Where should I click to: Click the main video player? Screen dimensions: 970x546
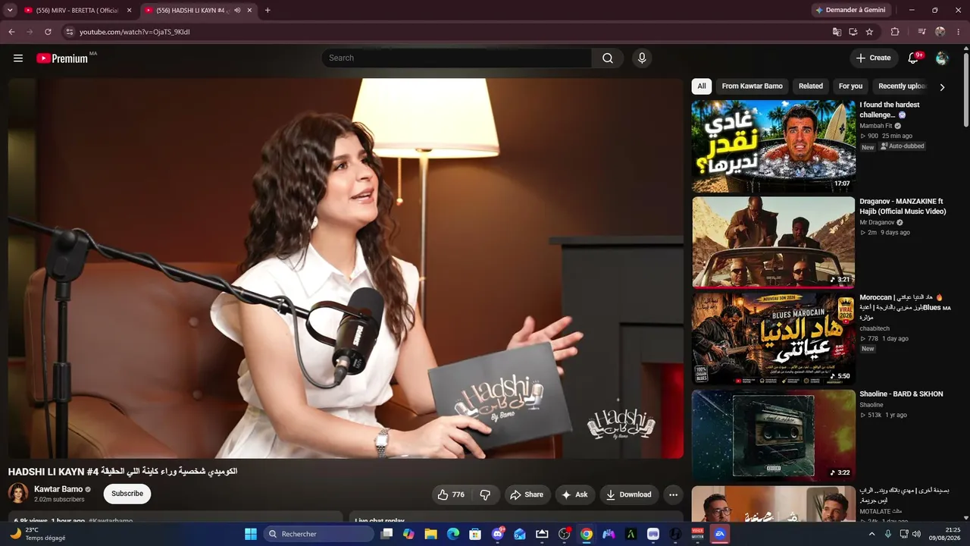pyautogui.click(x=346, y=268)
